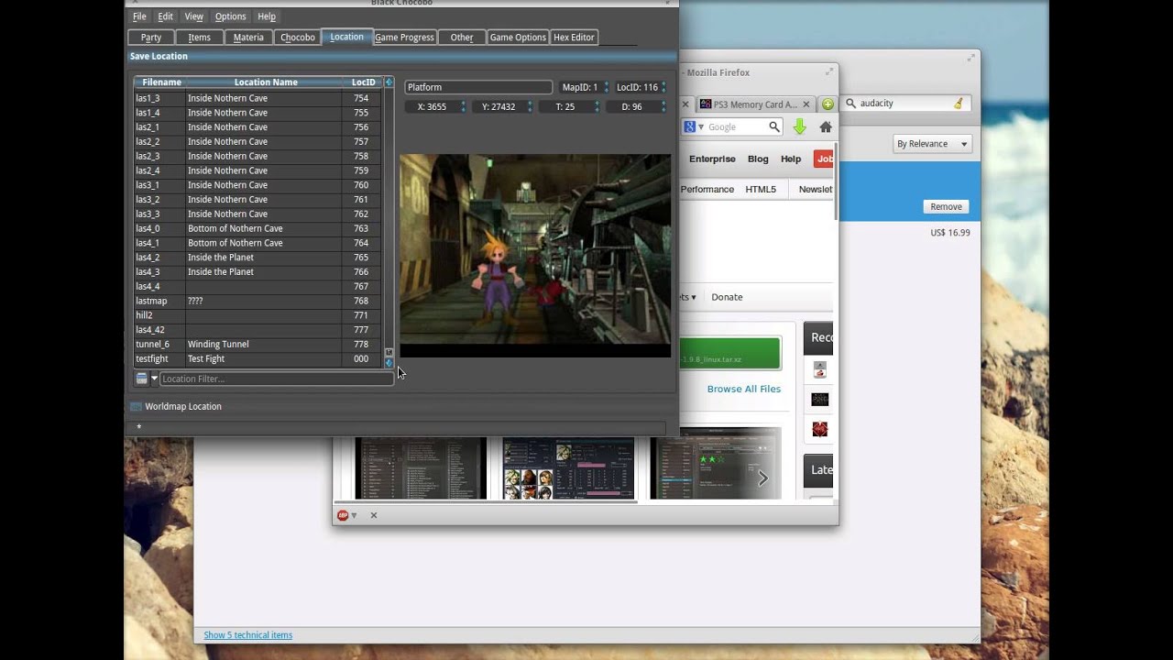This screenshot has height=660, width=1173.
Task: Switch to the Other tab
Action: click(462, 38)
